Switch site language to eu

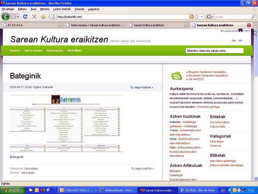234,40
